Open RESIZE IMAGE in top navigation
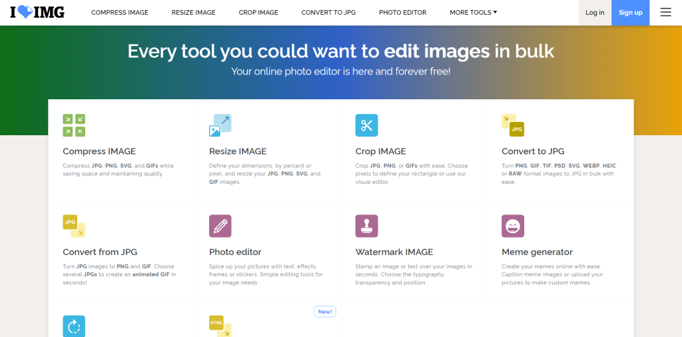Viewport: 682px width, 337px height. (194, 13)
